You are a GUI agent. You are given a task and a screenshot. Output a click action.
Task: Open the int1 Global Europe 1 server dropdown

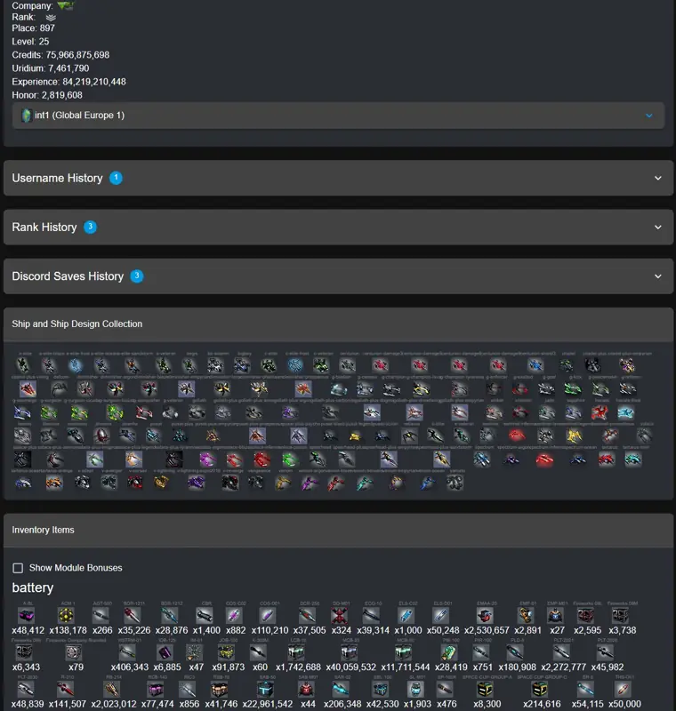339,116
